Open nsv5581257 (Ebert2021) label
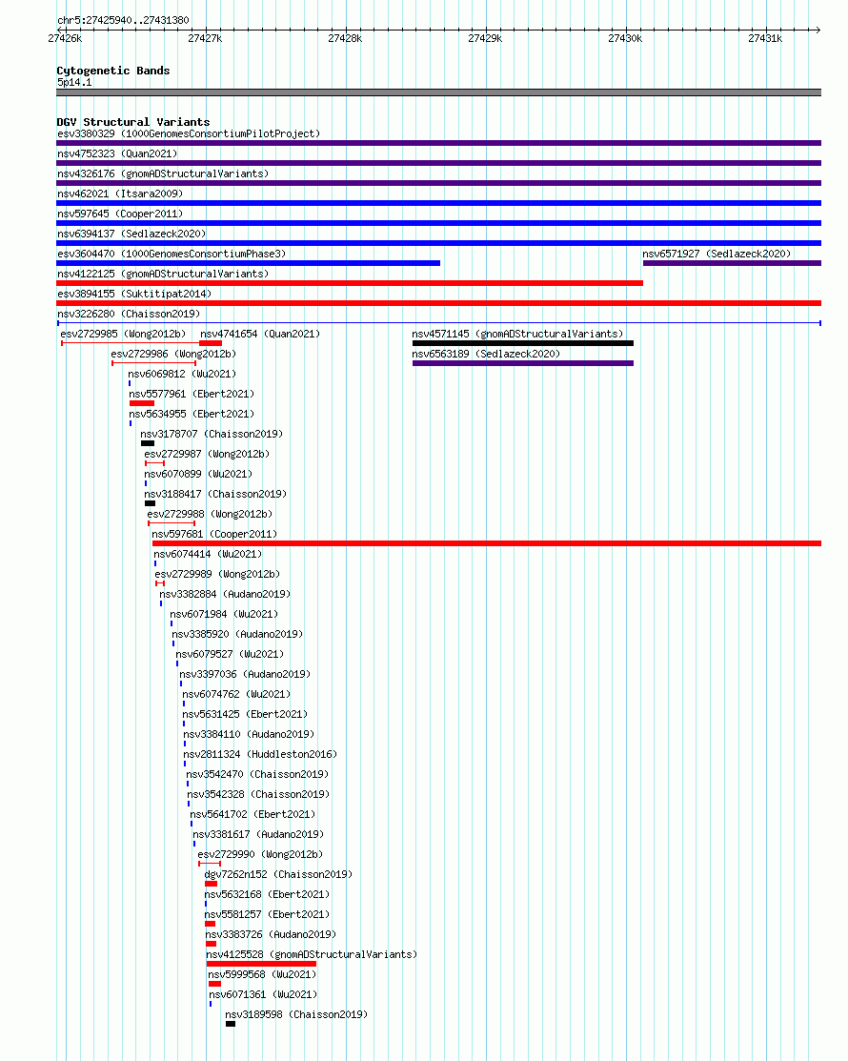 pyautogui.click(x=267, y=914)
